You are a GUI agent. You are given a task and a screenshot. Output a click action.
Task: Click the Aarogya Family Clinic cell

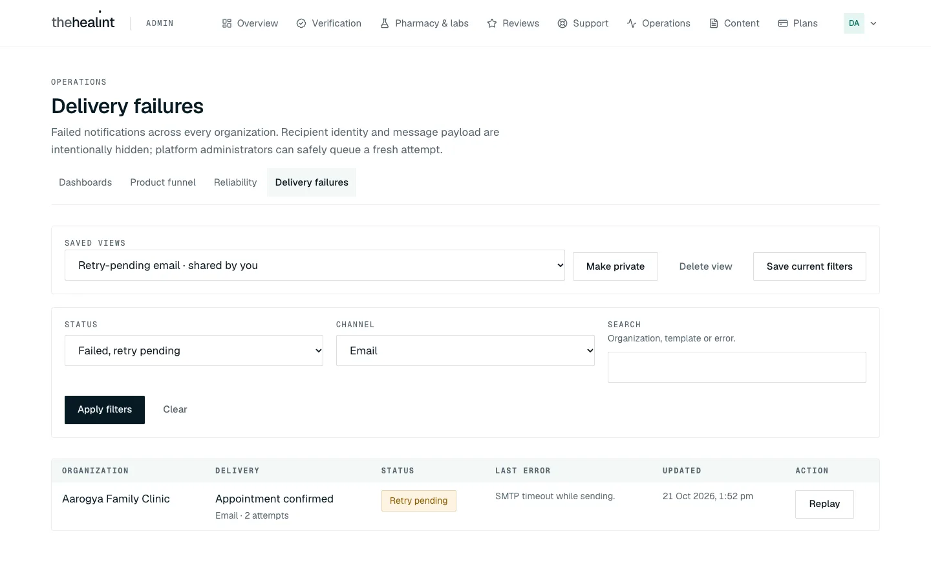(116, 499)
